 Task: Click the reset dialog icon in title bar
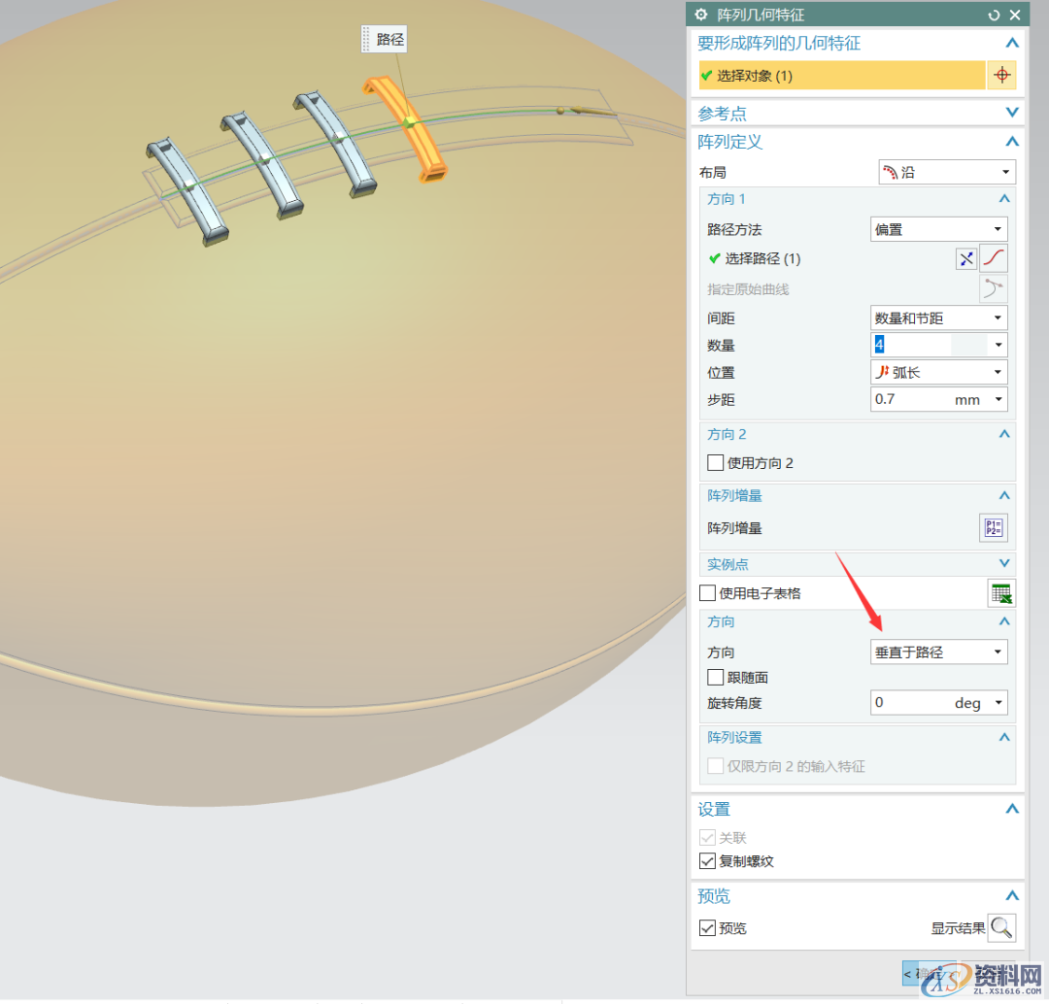coord(994,15)
